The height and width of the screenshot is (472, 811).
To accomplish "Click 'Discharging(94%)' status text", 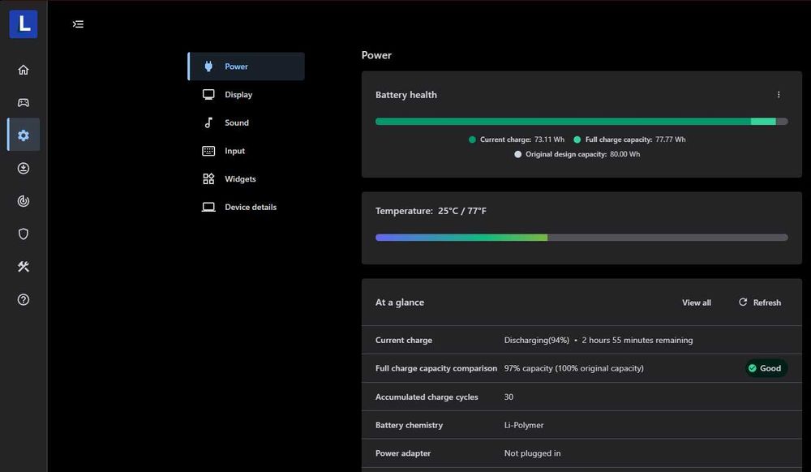I will coord(536,340).
